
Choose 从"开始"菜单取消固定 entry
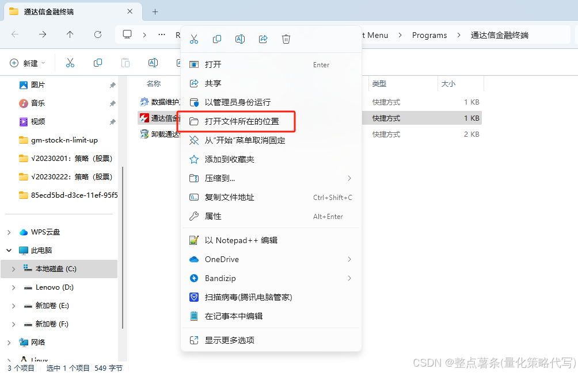point(271,140)
